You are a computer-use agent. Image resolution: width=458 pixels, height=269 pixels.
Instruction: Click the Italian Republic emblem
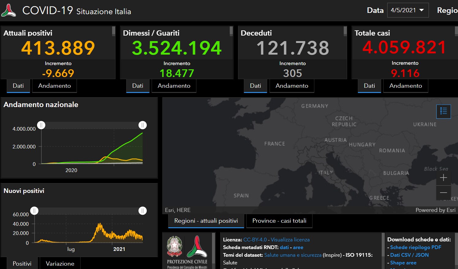point(174,246)
